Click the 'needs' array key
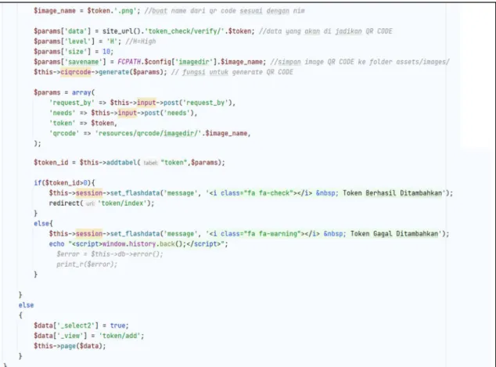 pos(63,113)
